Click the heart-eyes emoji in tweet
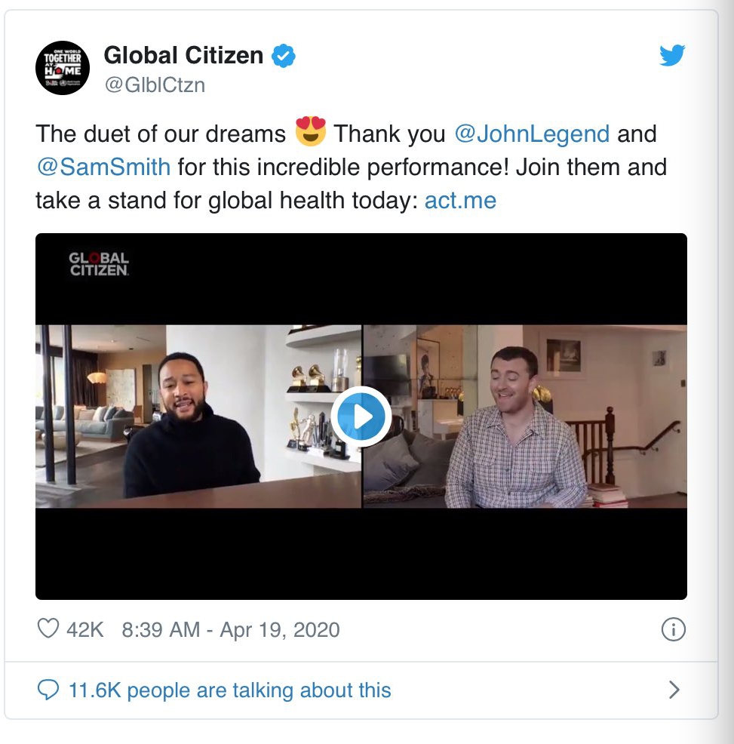The height and width of the screenshot is (744, 734). click(x=310, y=131)
